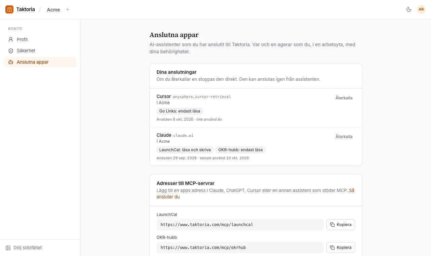Click the Taktoria brand name

26,9
